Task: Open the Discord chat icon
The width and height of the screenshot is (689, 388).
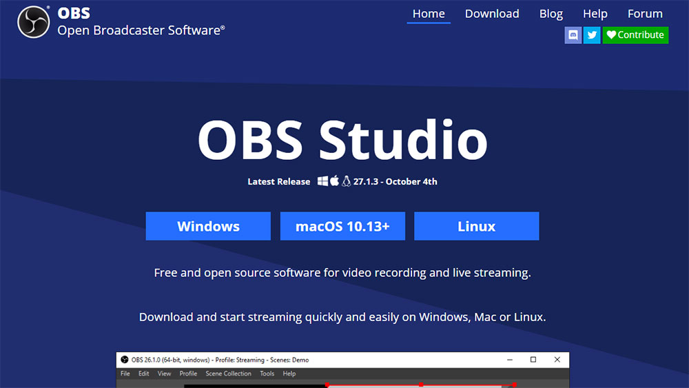Action: [x=573, y=35]
